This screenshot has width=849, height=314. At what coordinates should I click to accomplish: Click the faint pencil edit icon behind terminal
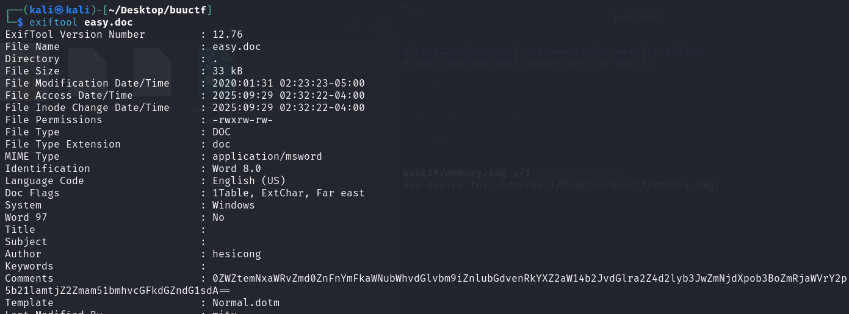pos(353,26)
